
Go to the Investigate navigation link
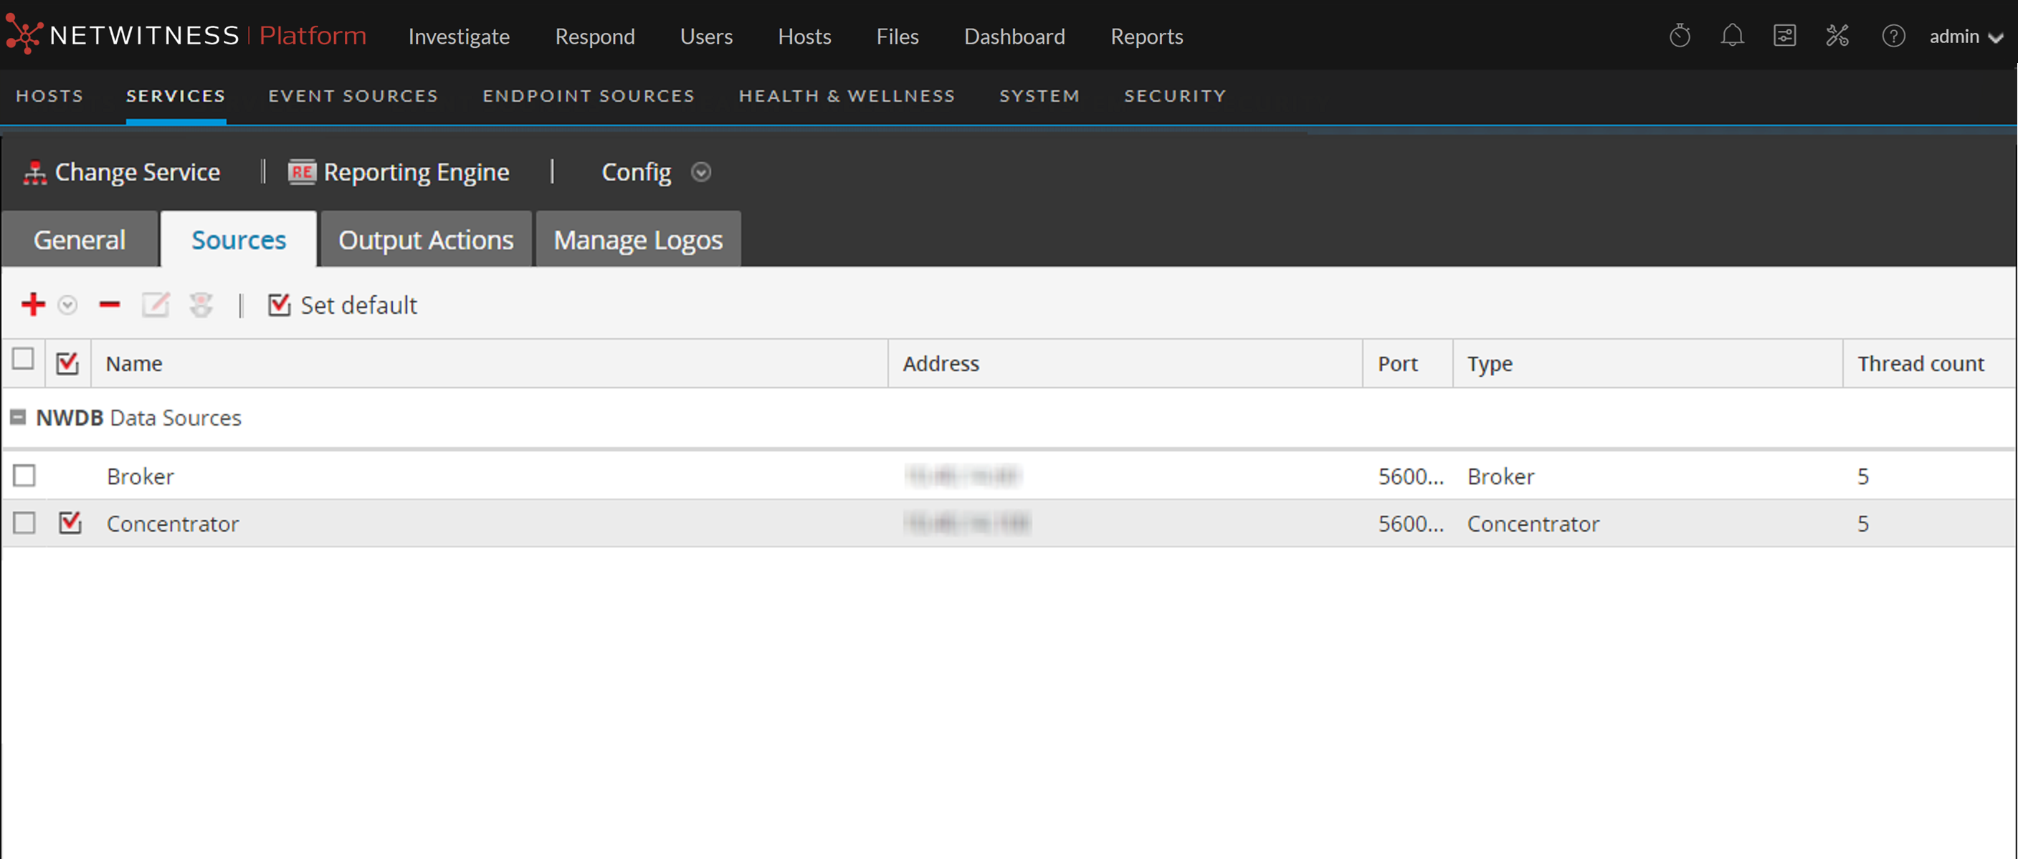pos(458,37)
